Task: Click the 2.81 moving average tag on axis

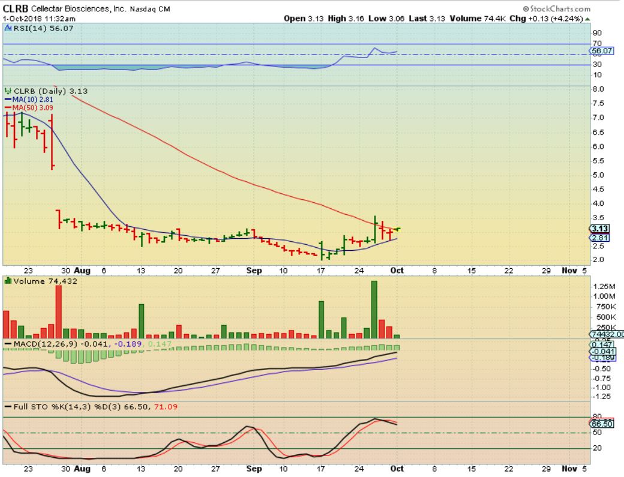Action: [599, 238]
